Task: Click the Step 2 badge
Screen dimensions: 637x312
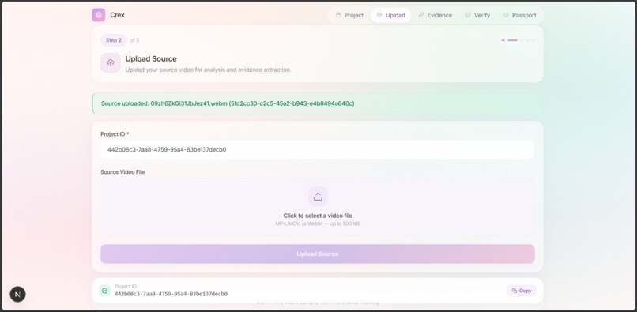Action: [x=114, y=40]
